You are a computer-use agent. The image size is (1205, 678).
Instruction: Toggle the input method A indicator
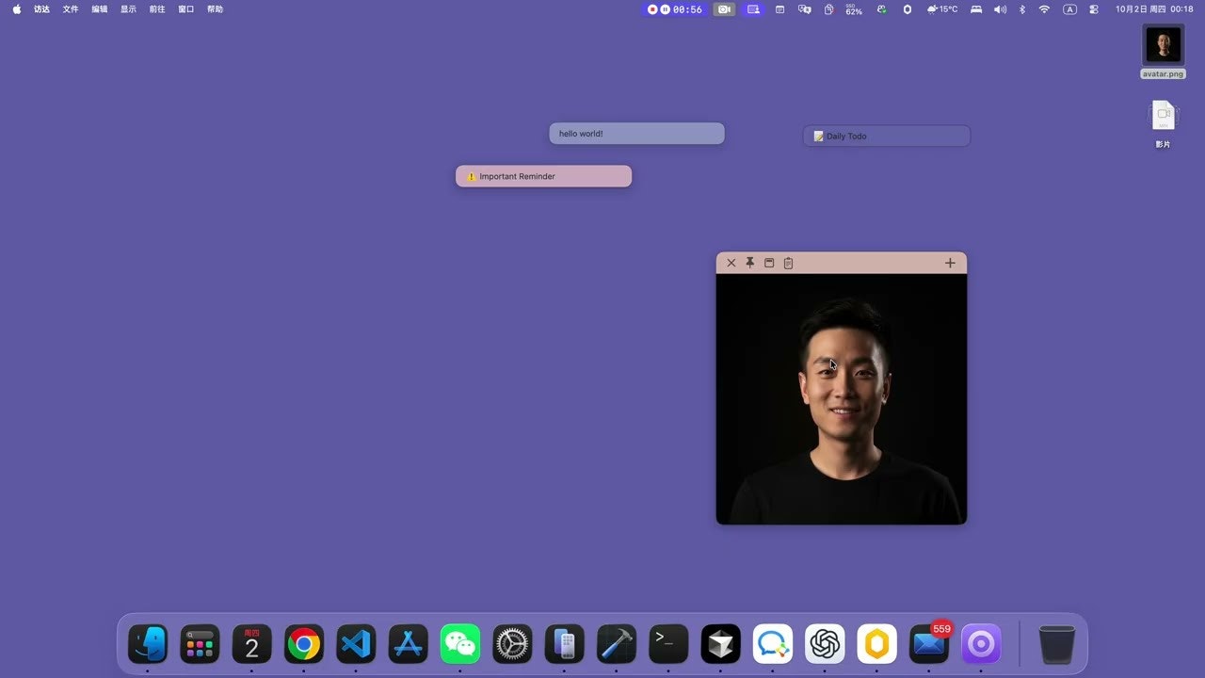point(1069,9)
